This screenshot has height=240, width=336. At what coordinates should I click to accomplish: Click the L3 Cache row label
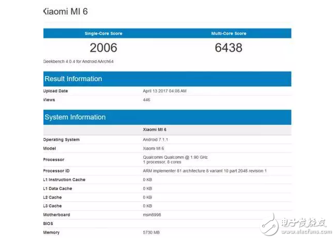pos(53,206)
